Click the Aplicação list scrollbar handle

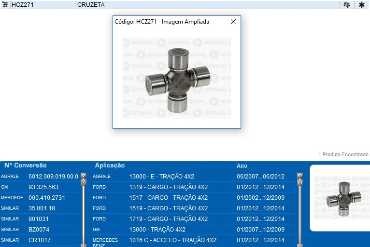299,182
